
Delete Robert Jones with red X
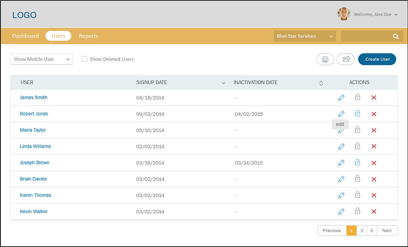pyautogui.click(x=374, y=114)
